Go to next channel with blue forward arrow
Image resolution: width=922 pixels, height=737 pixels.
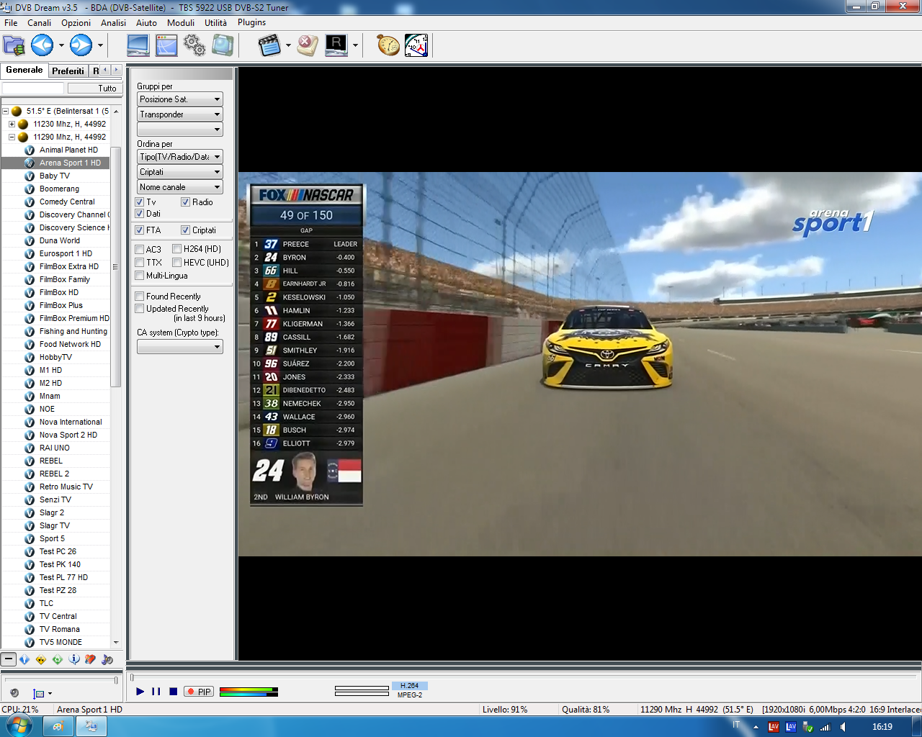[x=81, y=45]
